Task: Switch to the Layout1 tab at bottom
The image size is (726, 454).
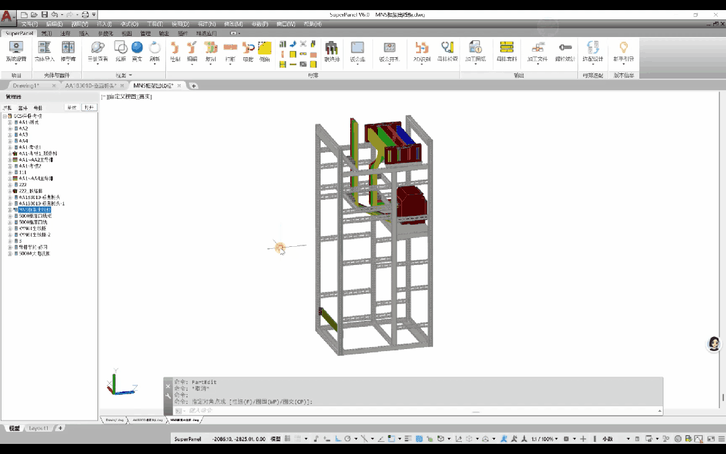Action: (x=39, y=428)
